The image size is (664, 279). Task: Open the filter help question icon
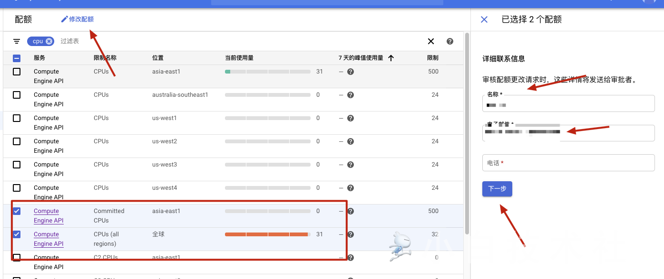450,41
